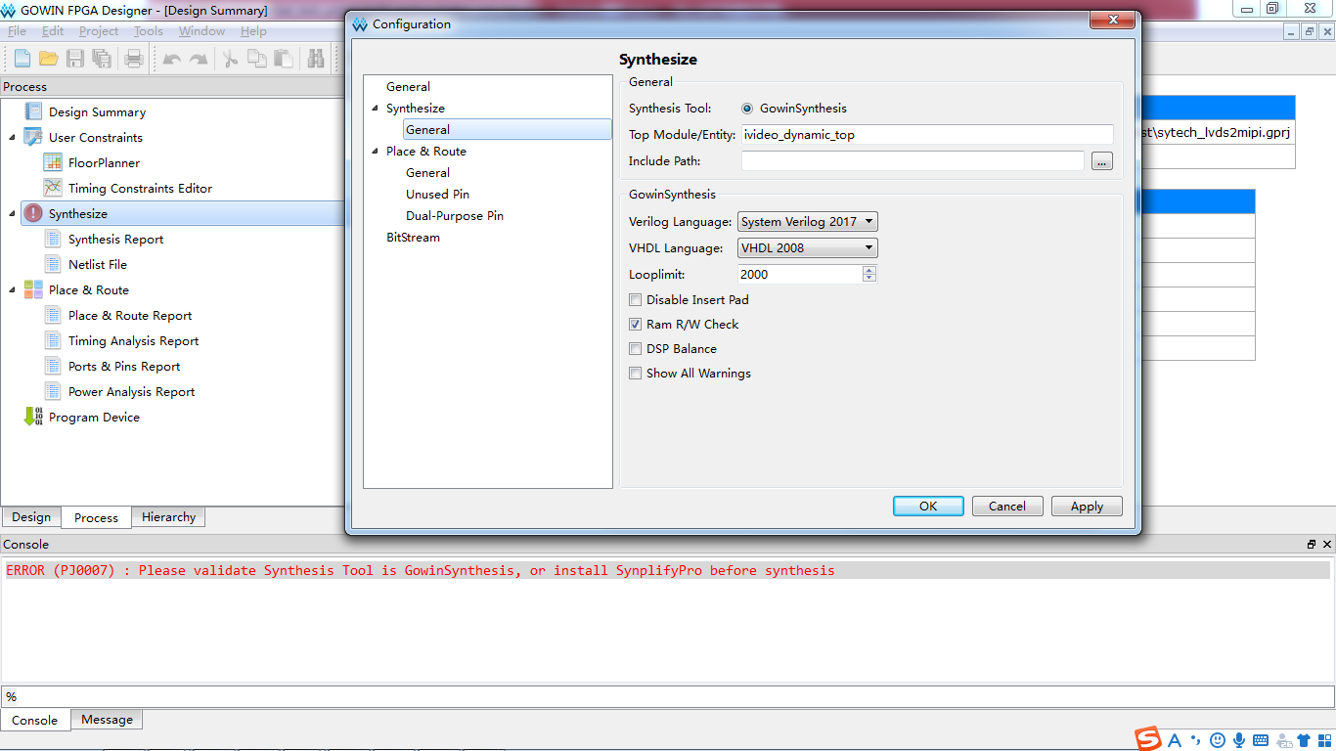
Task: Click the Place & Route process icon
Action: click(x=33, y=289)
